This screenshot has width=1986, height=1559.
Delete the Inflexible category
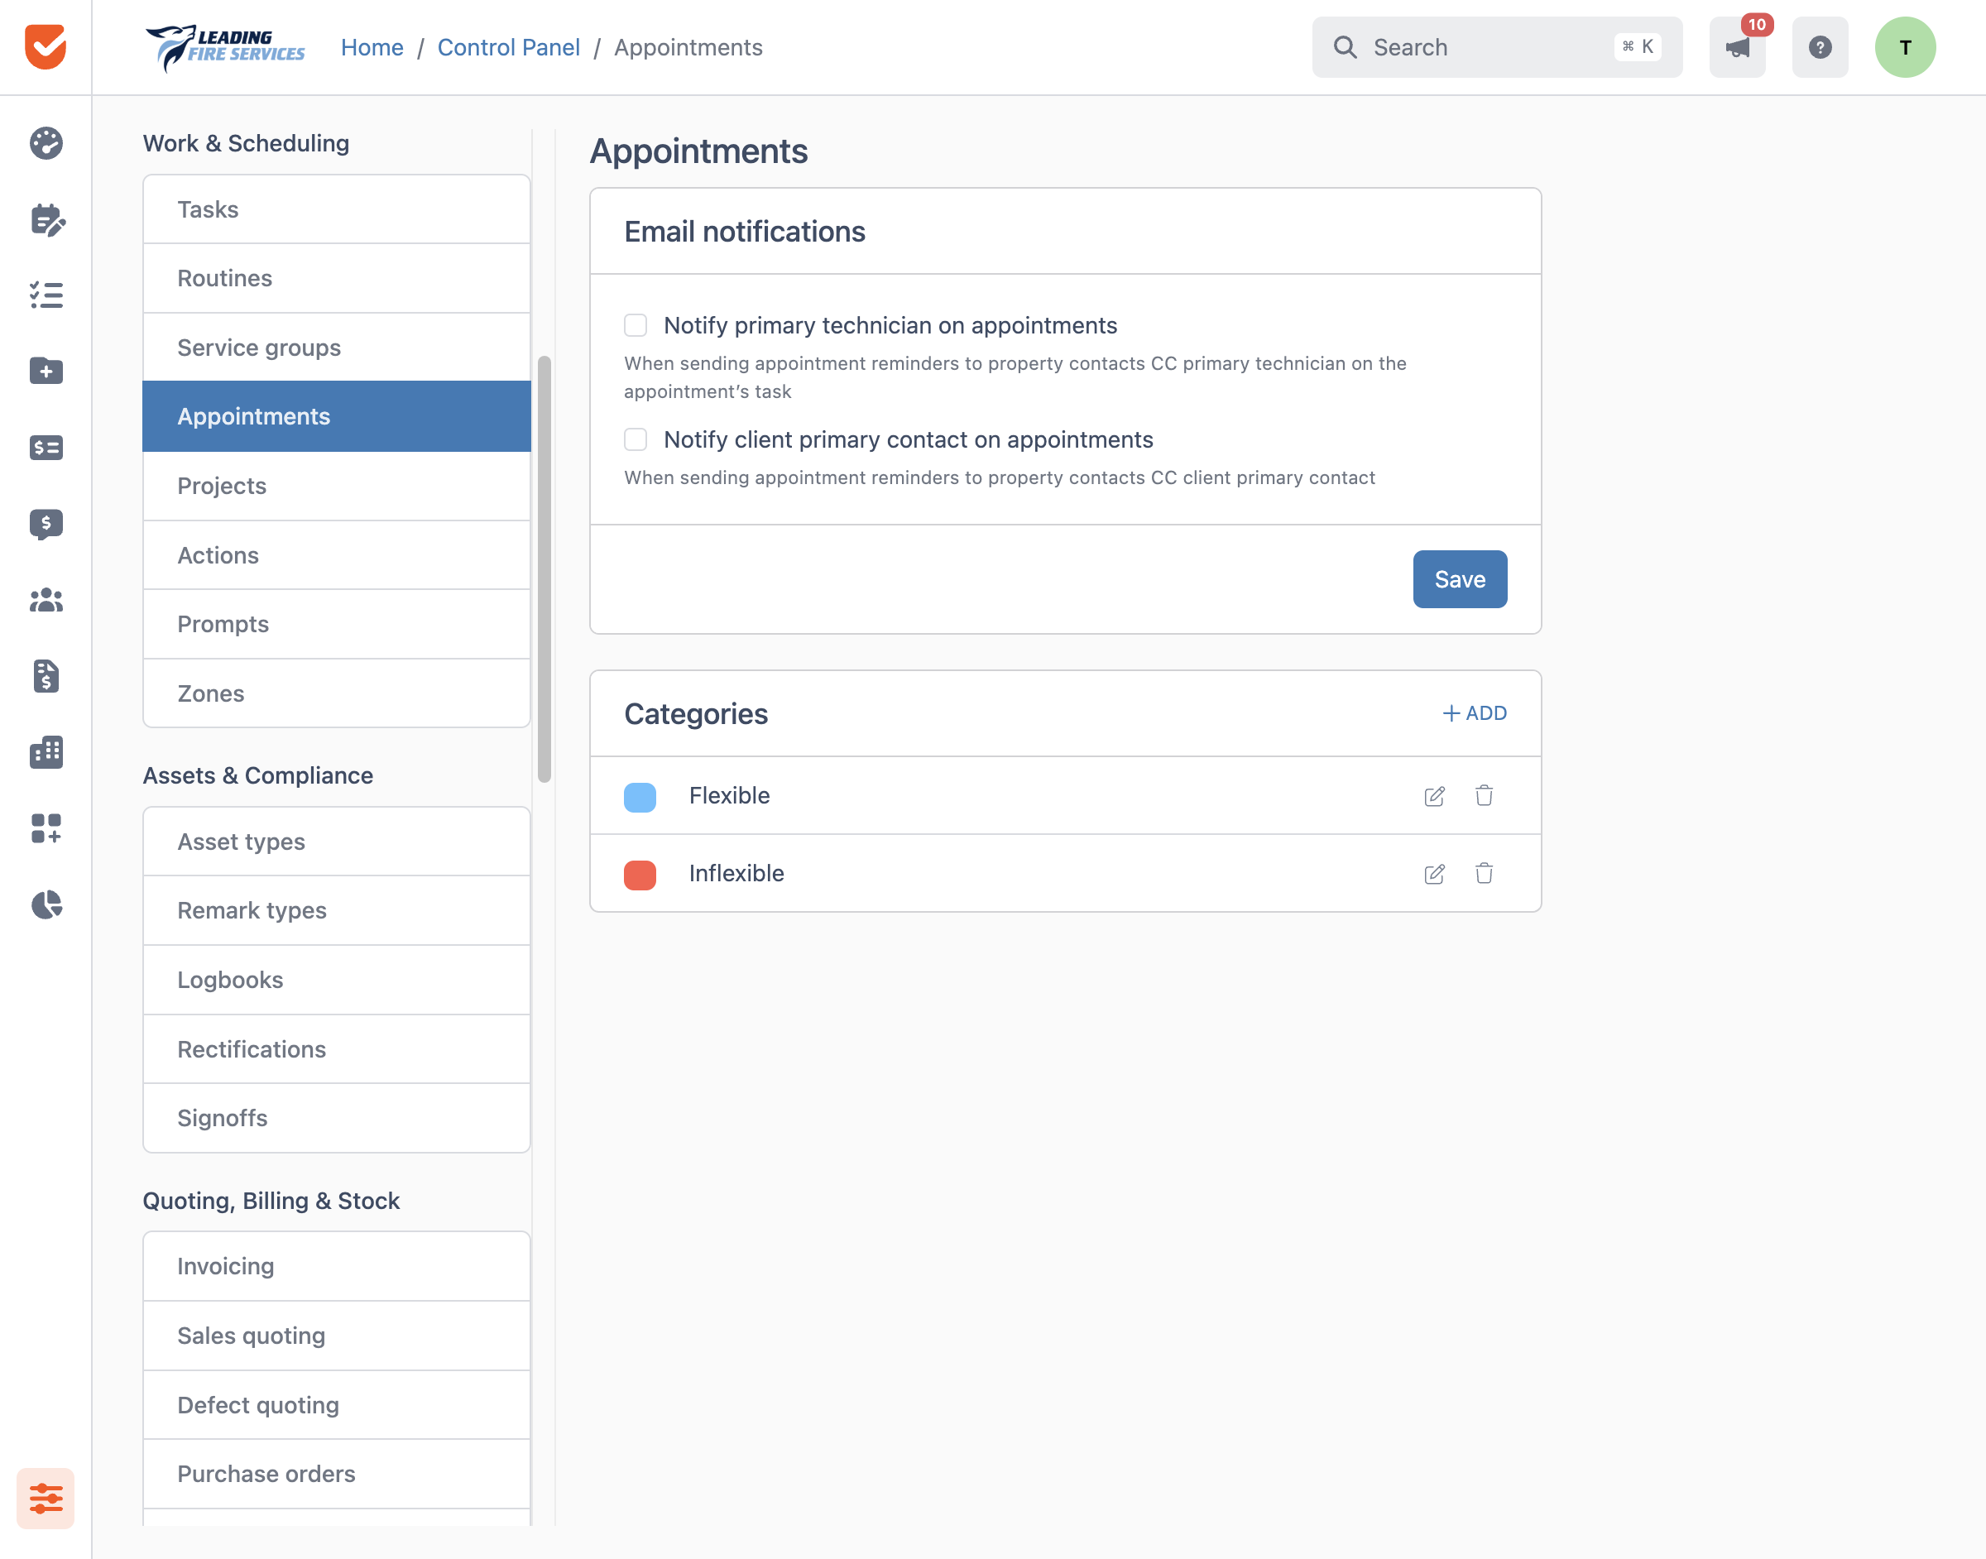pyautogui.click(x=1484, y=874)
